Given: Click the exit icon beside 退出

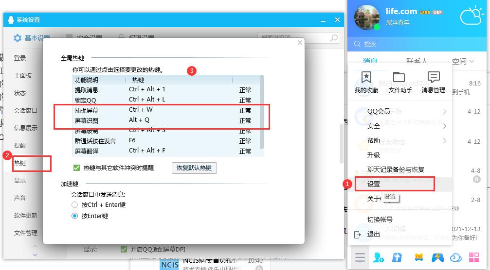Looking at the screenshot, I should tap(358, 235).
